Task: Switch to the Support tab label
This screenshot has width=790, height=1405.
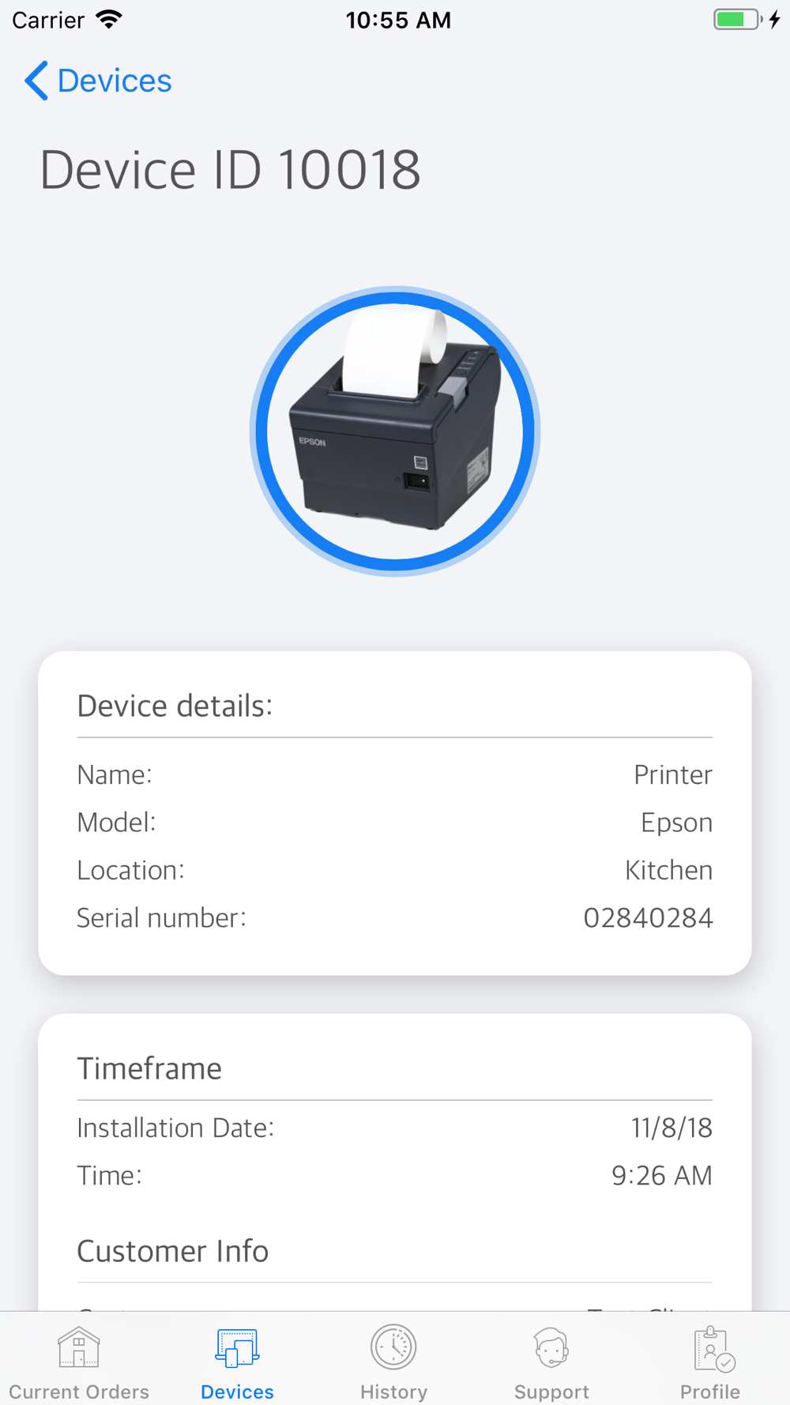Action: 551,1391
